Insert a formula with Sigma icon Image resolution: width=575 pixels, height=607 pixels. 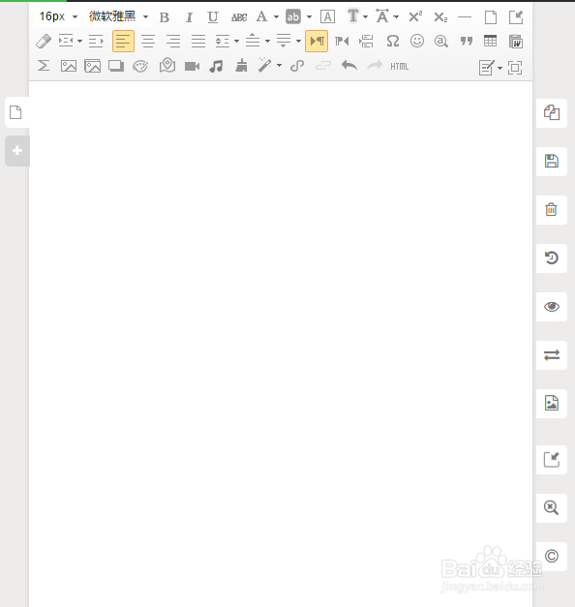44,66
